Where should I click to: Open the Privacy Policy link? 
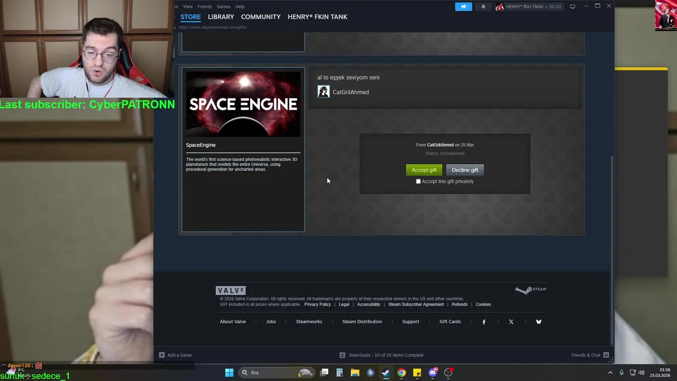click(x=317, y=304)
